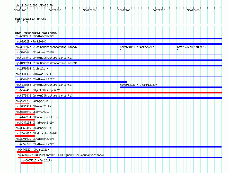Click the DGV Structural Variants track title
The image size is (229, 173).
pos(36,33)
